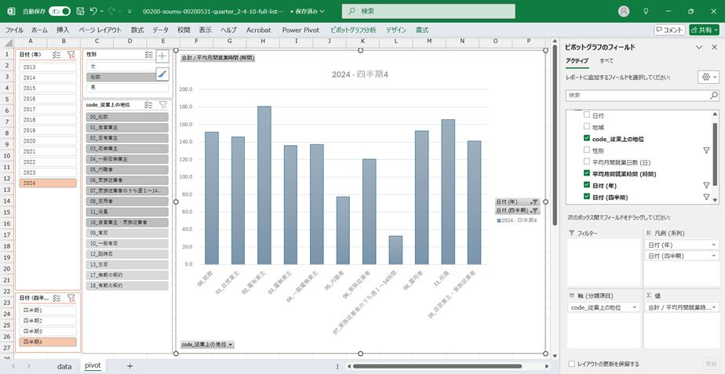The image size is (725, 374).
Task: Uncheck the code_従業上の地位 field
Action: point(586,139)
